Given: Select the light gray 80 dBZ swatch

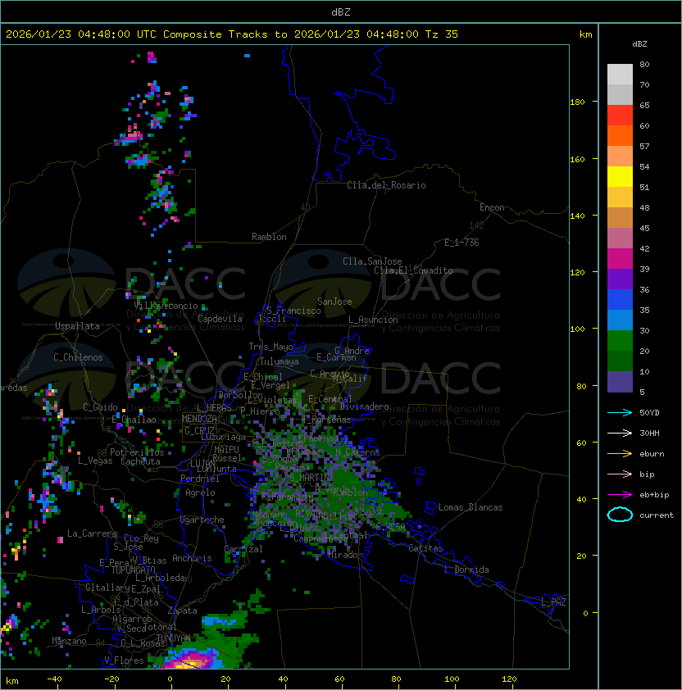Looking at the screenshot, I should [x=620, y=75].
